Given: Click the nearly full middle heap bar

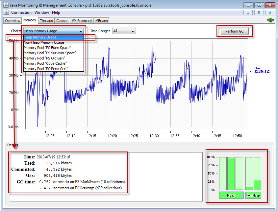Looking at the screenshot, I should tap(231, 174).
